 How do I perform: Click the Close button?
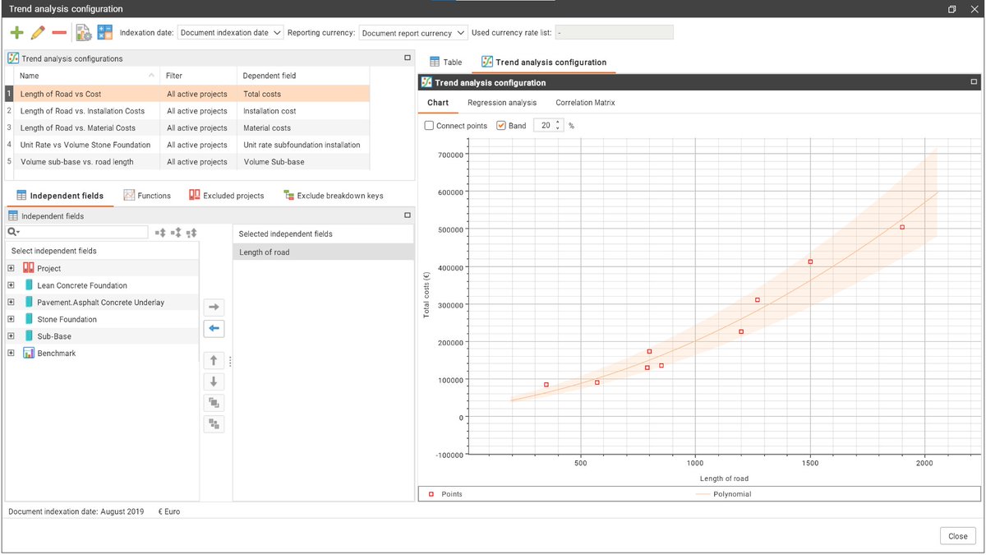(957, 535)
